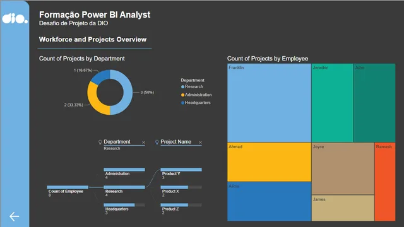Select the Alicia treemap tile

[x=270, y=202]
